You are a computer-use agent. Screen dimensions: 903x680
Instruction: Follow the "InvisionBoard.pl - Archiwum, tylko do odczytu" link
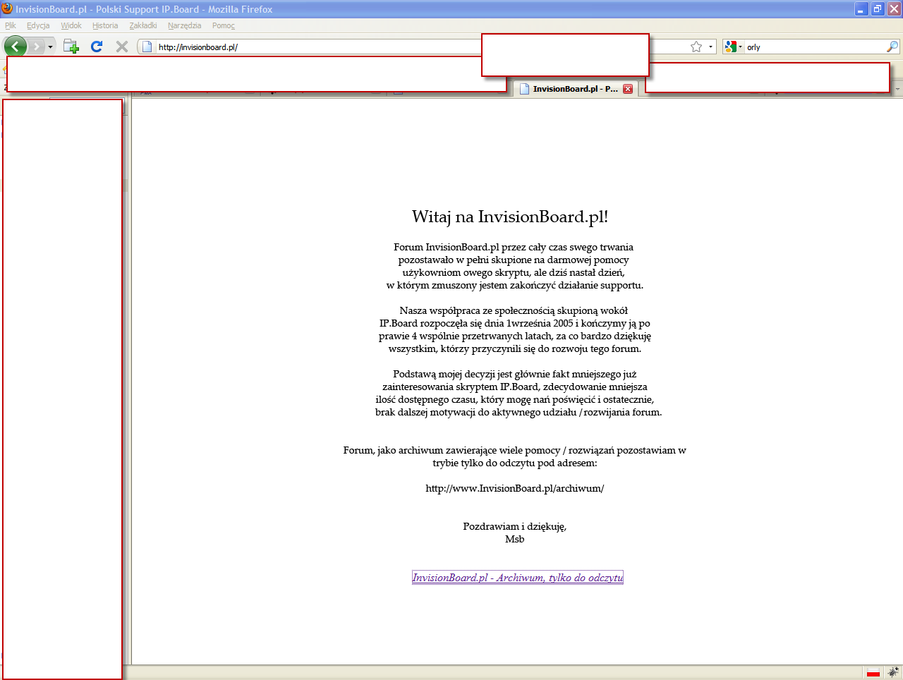518,578
